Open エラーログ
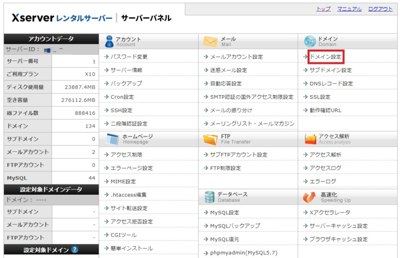 click(323, 181)
